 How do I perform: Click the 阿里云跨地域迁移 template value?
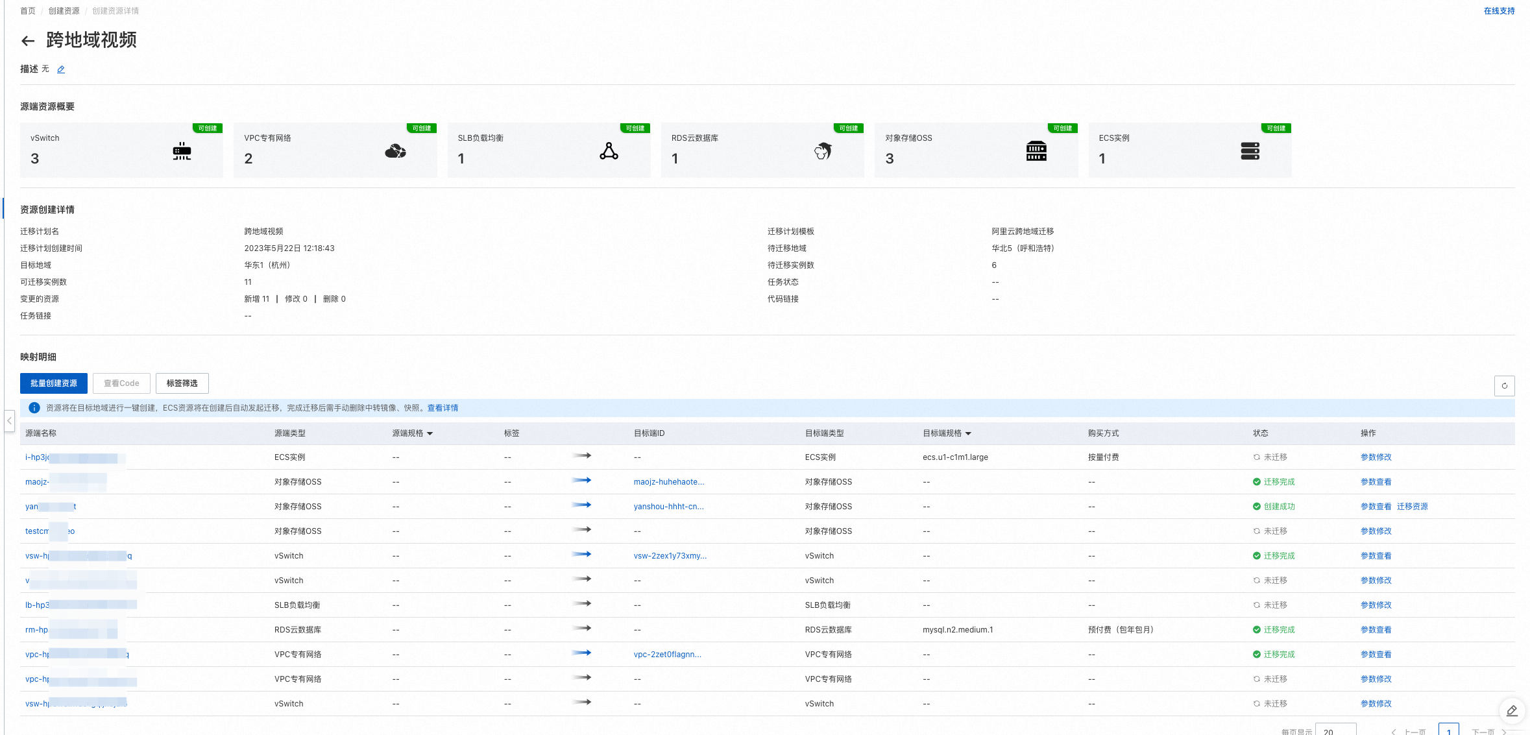pos(1023,232)
